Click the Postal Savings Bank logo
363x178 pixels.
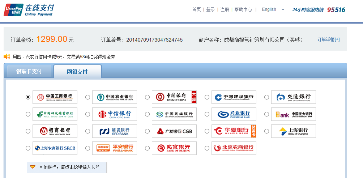coord(55,114)
